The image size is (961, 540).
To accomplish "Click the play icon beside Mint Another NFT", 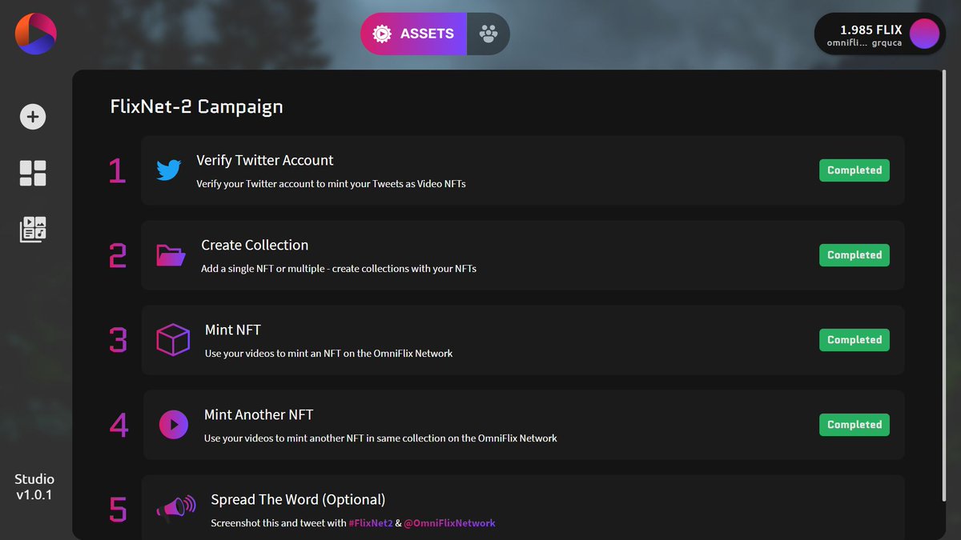I will [x=173, y=424].
